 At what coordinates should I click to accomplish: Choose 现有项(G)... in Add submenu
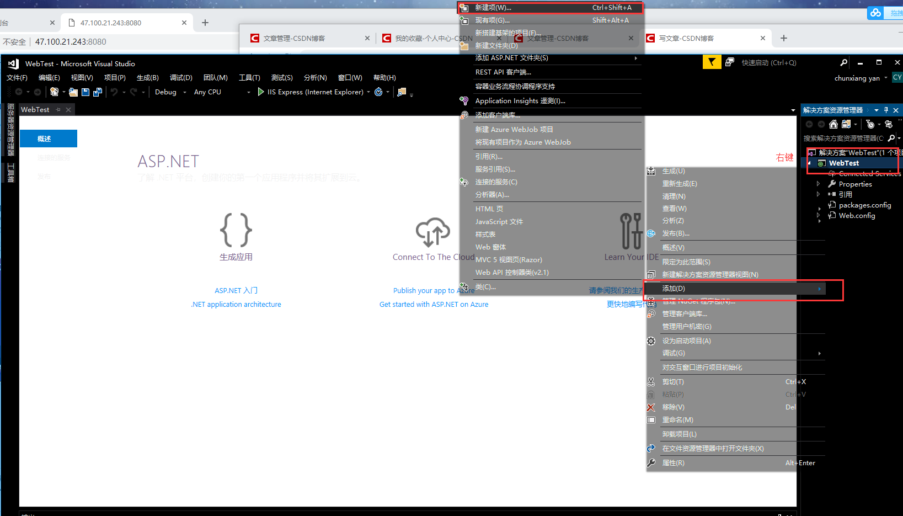(550, 20)
